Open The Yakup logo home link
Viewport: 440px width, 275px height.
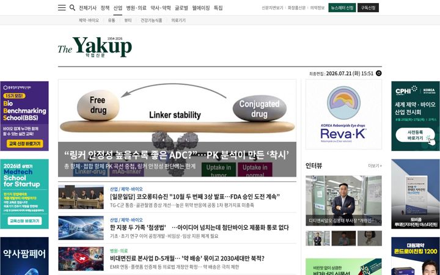pyautogui.click(x=95, y=47)
